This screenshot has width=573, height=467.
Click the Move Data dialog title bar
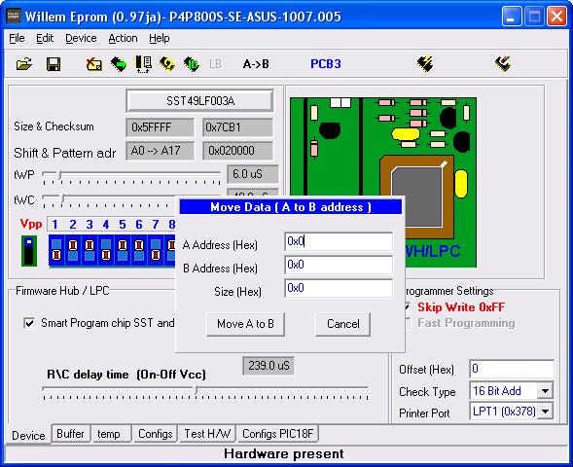click(291, 207)
